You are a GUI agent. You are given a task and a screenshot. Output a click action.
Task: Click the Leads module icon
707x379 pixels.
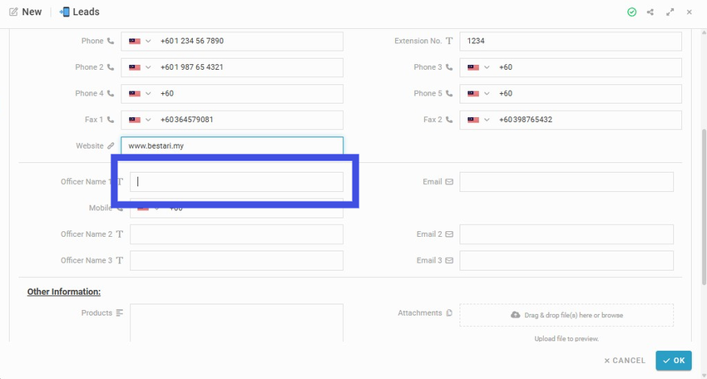(65, 12)
